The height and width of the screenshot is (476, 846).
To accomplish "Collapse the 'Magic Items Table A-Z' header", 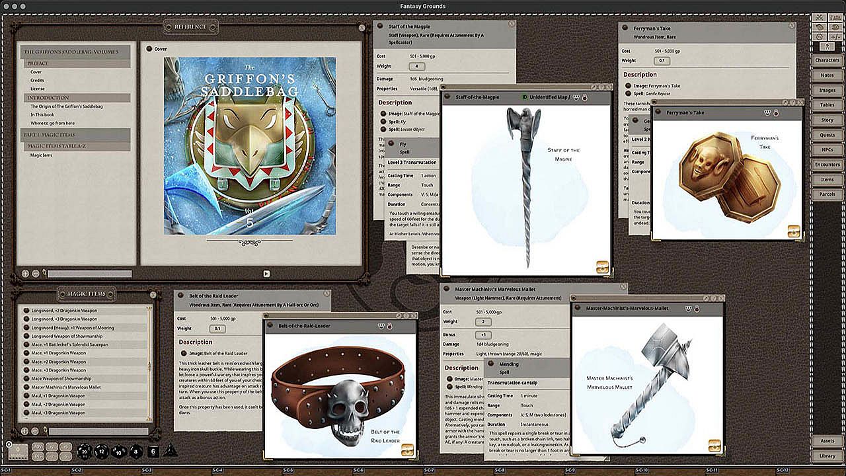I will (77, 145).
